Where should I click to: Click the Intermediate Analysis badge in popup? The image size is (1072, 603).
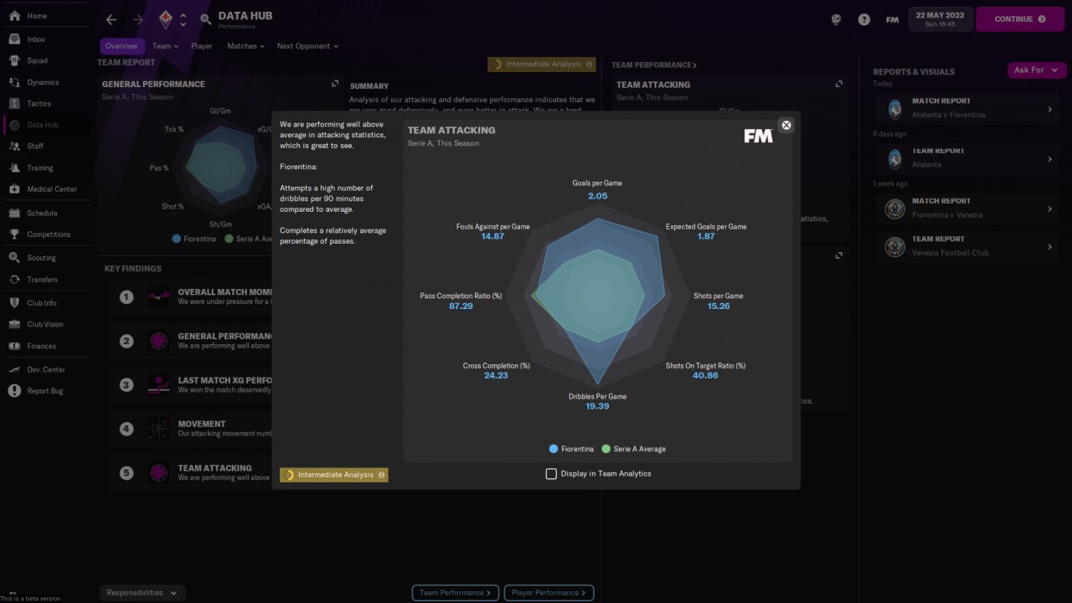334,475
